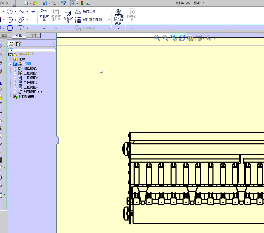Screen dimensions: 264x233
Task: Expand the 工程视图4 node
Action: pyautogui.click(x=15, y=88)
